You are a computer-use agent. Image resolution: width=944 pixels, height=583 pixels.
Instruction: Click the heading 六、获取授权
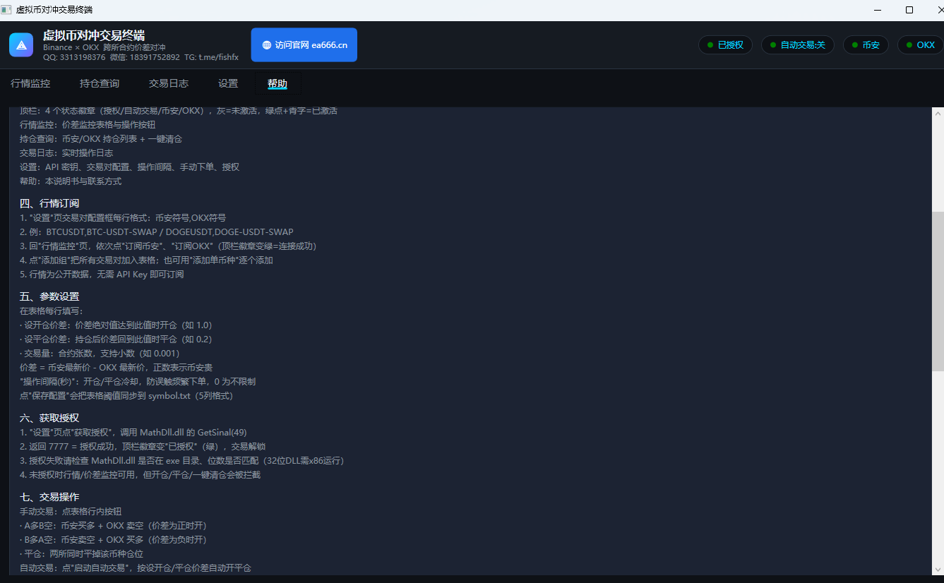point(49,418)
